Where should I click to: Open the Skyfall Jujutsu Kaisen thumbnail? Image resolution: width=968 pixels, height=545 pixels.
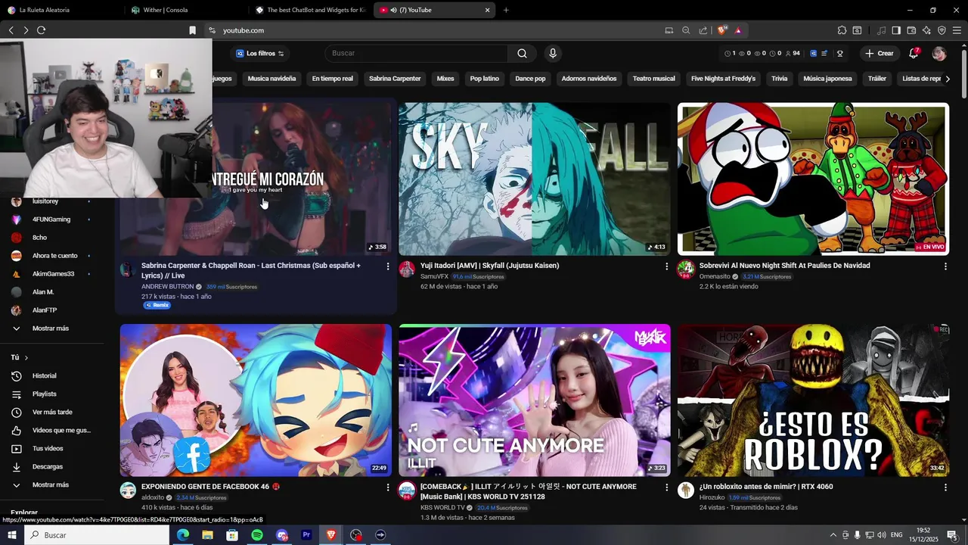point(534,179)
